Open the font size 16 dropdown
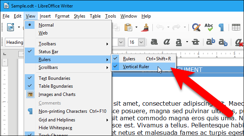244x136 pixels. coord(141,42)
